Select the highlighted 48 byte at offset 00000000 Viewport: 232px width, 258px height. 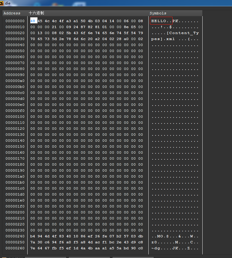tap(33, 21)
